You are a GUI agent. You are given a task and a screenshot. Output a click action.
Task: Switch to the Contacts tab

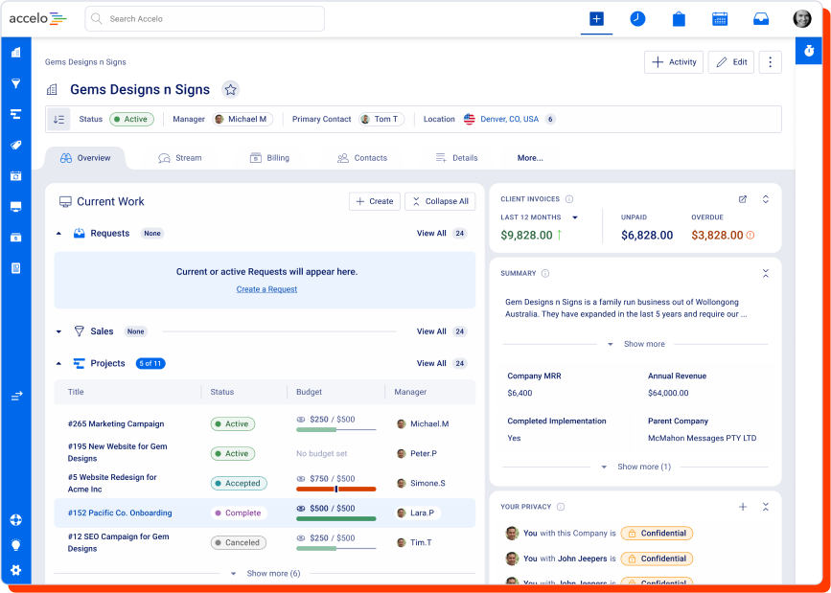click(362, 158)
